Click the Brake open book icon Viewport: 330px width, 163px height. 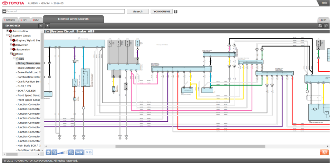click(x=14, y=54)
